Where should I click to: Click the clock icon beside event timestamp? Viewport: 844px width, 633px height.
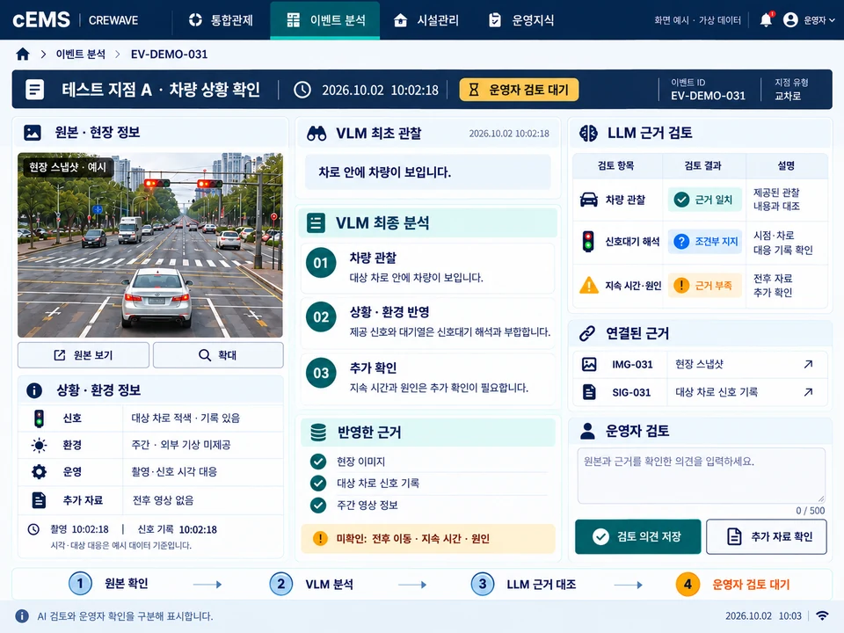click(302, 90)
